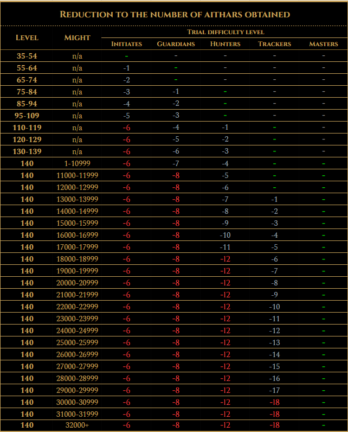Click the might cell '27000-27999'

78,366
